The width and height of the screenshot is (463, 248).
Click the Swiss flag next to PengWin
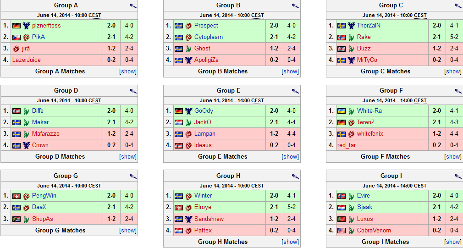(x=17, y=196)
